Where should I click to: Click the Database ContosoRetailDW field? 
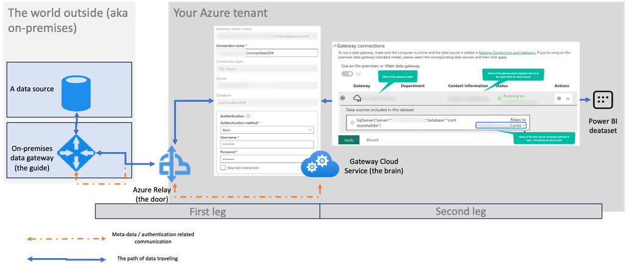[267, 102]
